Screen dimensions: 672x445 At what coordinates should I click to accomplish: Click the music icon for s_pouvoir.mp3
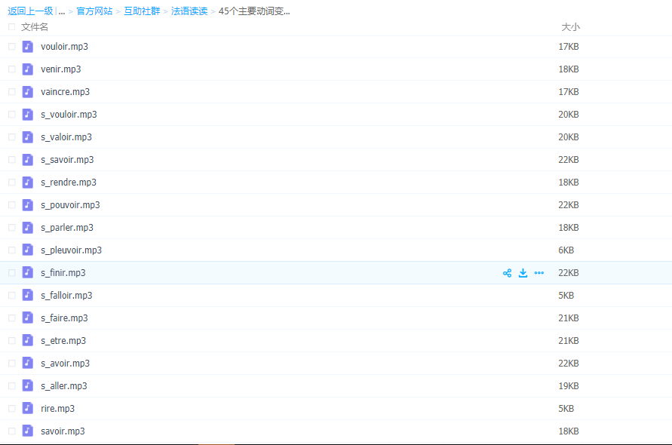tap(27, 205)
